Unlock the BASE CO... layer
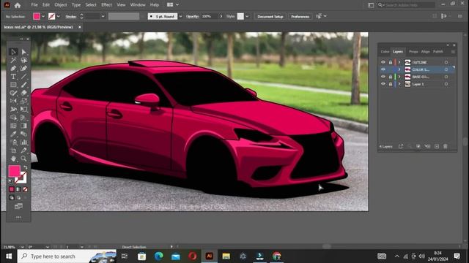Image resolution: width=469 pixels, height=263 pixels. tap(391, 77)
